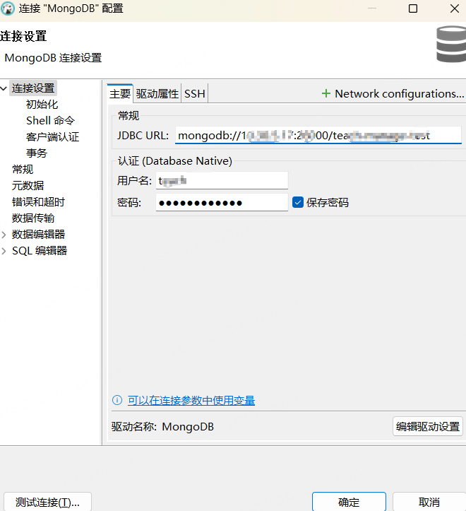Open the 元数据 settings page

28,186
